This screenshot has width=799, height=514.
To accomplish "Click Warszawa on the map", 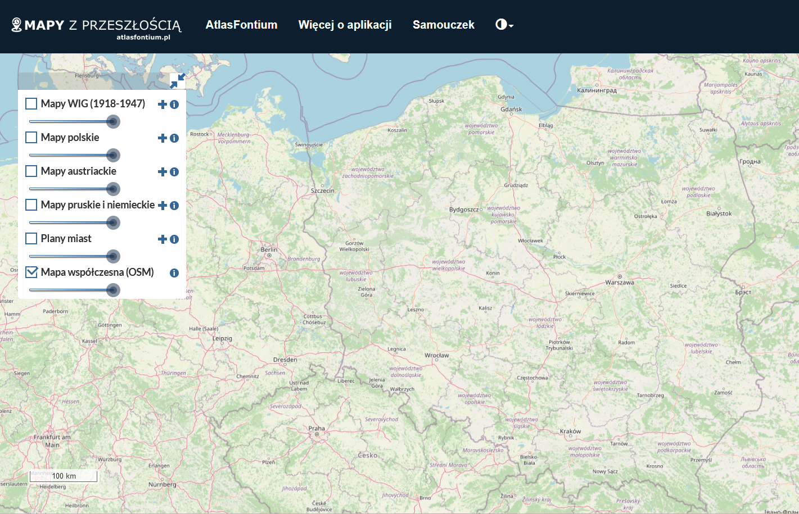I will click(x=620, y=283).
